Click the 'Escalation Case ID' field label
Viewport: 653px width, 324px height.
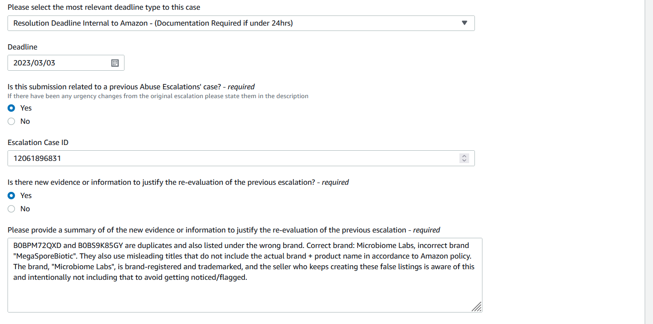38,142
